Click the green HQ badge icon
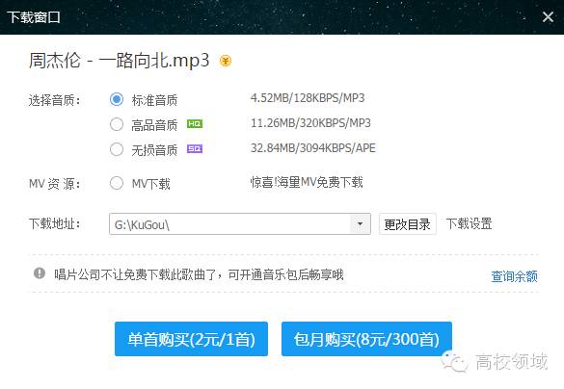The width and height of the screenshot is (564, 389). 195,124
